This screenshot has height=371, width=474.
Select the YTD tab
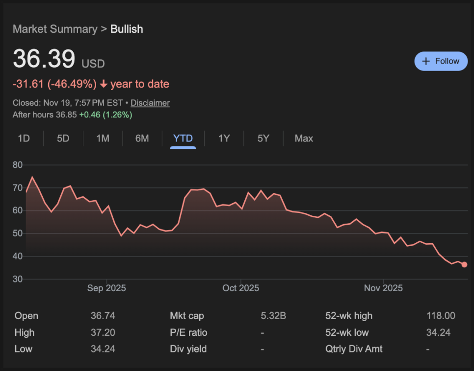coord(183,139)
